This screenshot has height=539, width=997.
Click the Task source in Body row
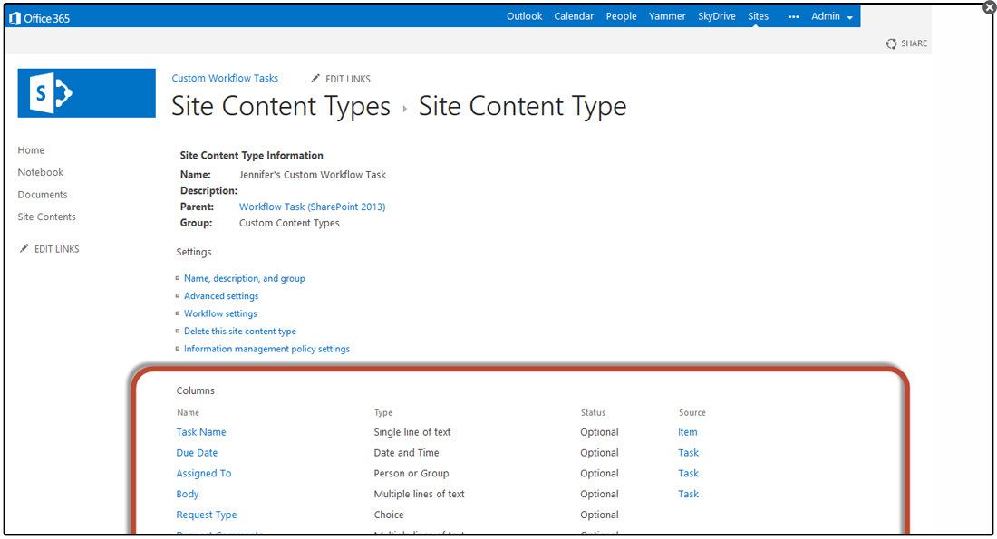[x=688, y=494]
